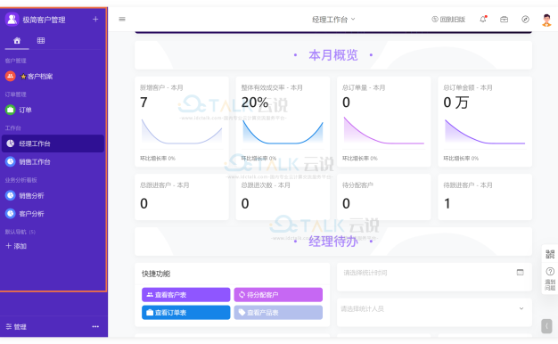Click the 请选择统计时间 date field
The width and height of the screenshot is (558, 344).
[434, 273]
